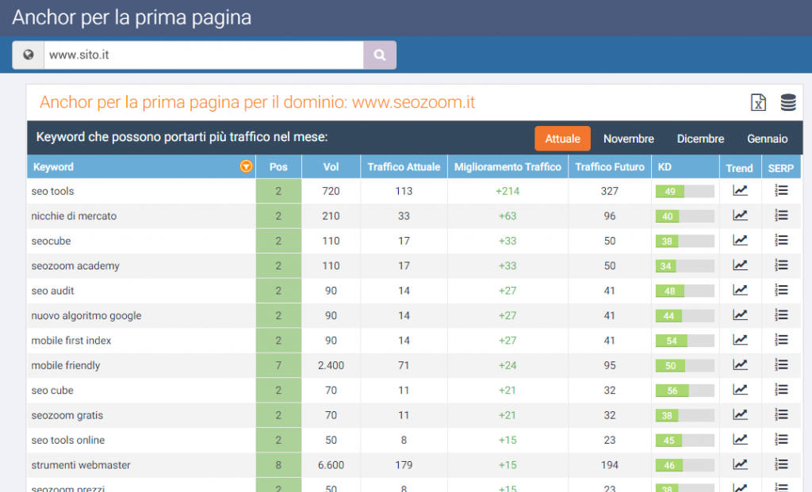Open trend chart for seo tools online
812x492 pixels.
pyautogui.click(x=740, y=439)
